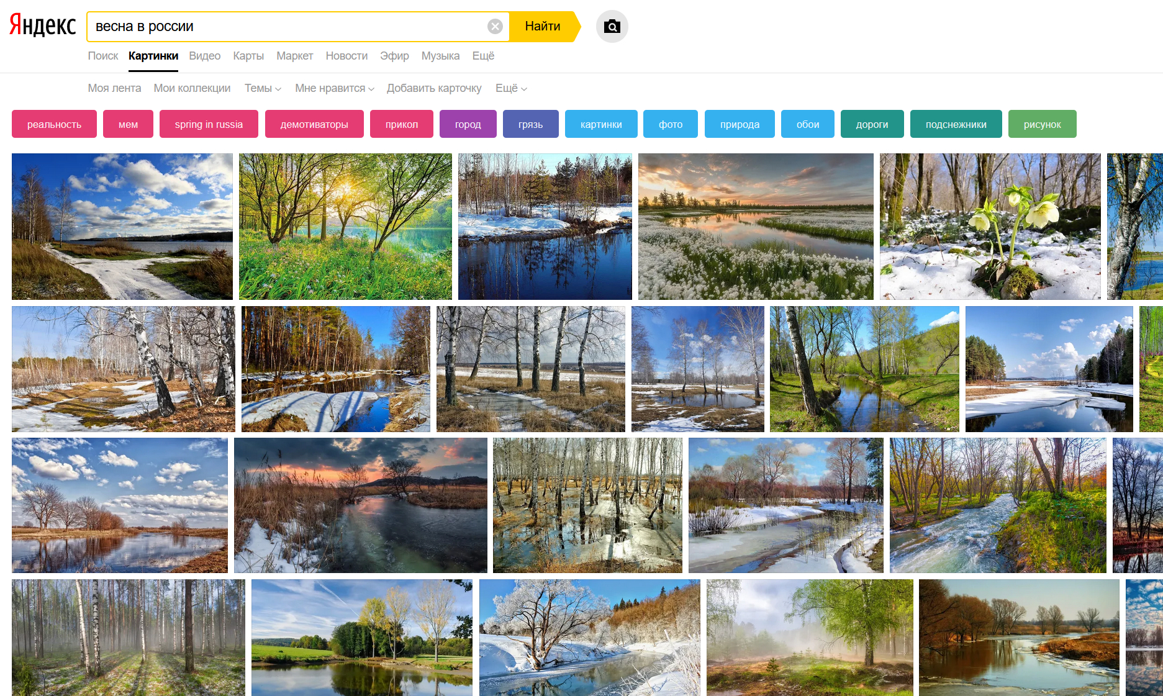
Task: Click the Yandex logo
Action: [x=42, y=25]
